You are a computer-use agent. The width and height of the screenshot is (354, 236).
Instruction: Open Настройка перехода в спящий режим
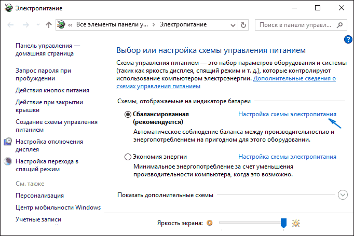pos(47,165)
